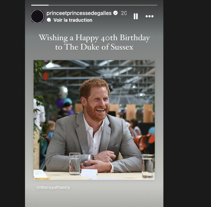Screen dimensions: 211x207
Task: Click the gray story background below the mention
Action: coord(94,199)
